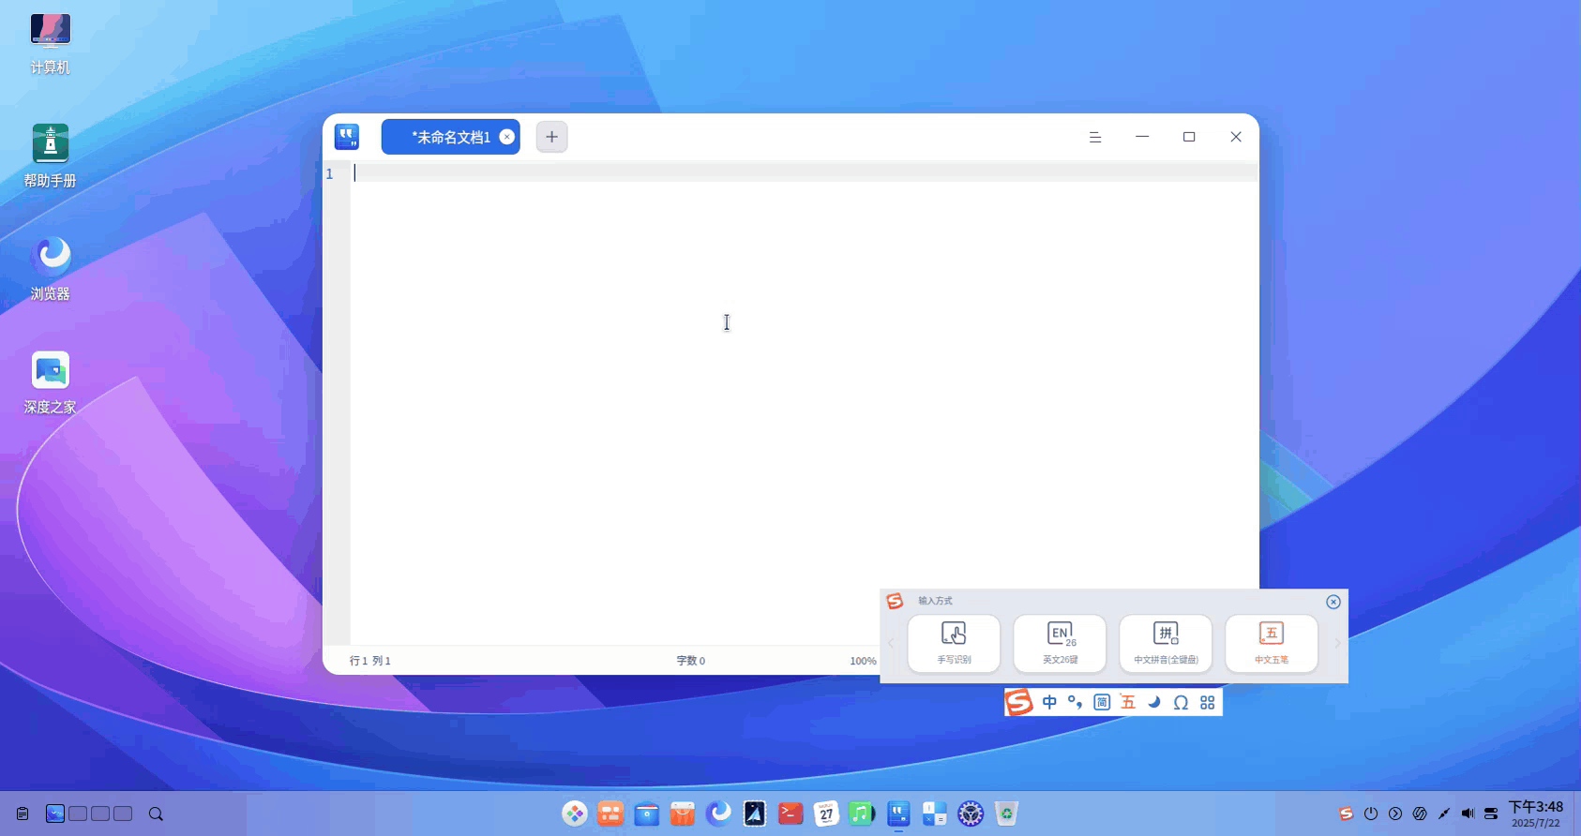The height and width of the screenshot is (836, 1581).
Task: Select 英文26键 English input mode
Action: 1060,644
